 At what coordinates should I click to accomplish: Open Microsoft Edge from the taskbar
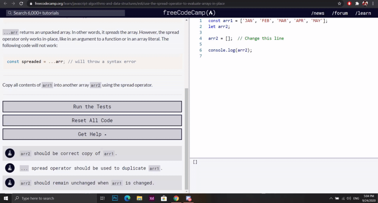click(127, 198)
